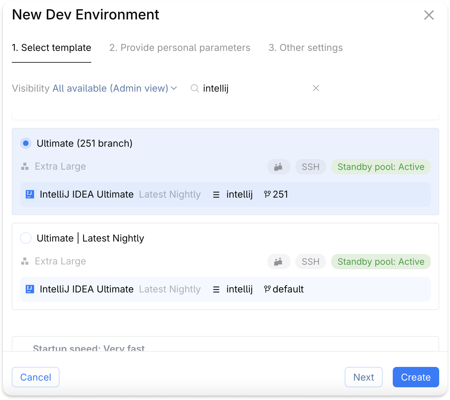The image size is (450, 400).
Task: Clear the intellij search field
Action: (316, 88)
